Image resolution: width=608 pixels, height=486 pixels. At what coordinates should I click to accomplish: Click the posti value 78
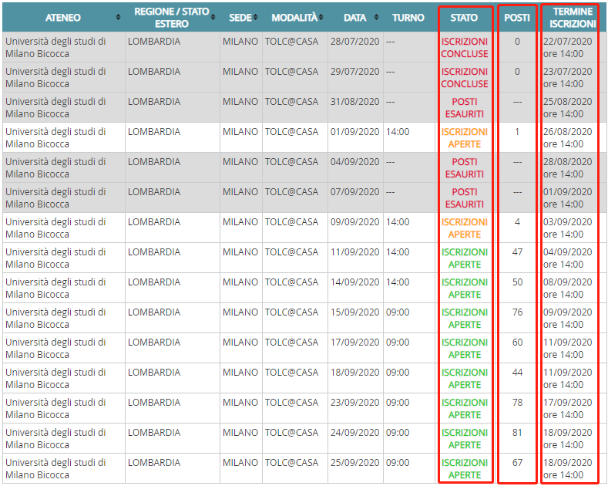[517, 403]
